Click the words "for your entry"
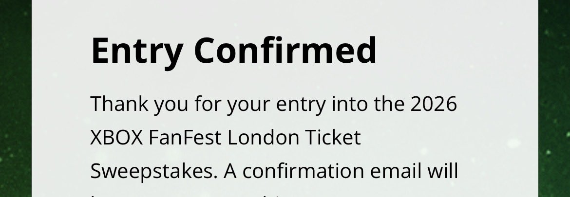This screenshot has width=570, height=197. pos(260,104)
